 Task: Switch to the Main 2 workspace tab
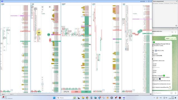pos(12,94)
